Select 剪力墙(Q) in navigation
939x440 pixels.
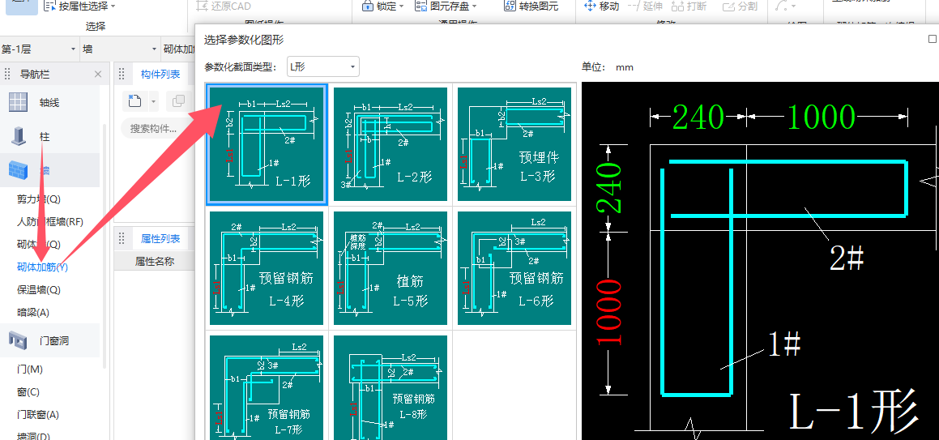(39, 199)
